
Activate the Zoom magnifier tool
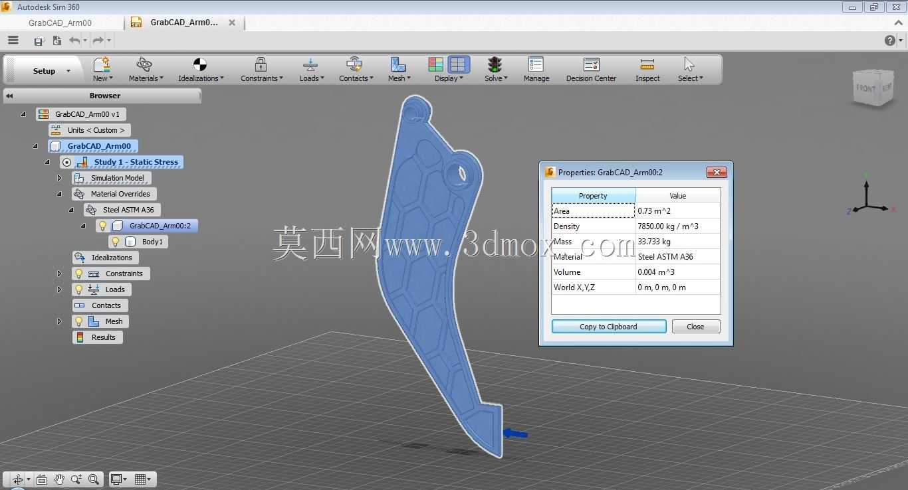pyautogui.click(x=76, y=479)
